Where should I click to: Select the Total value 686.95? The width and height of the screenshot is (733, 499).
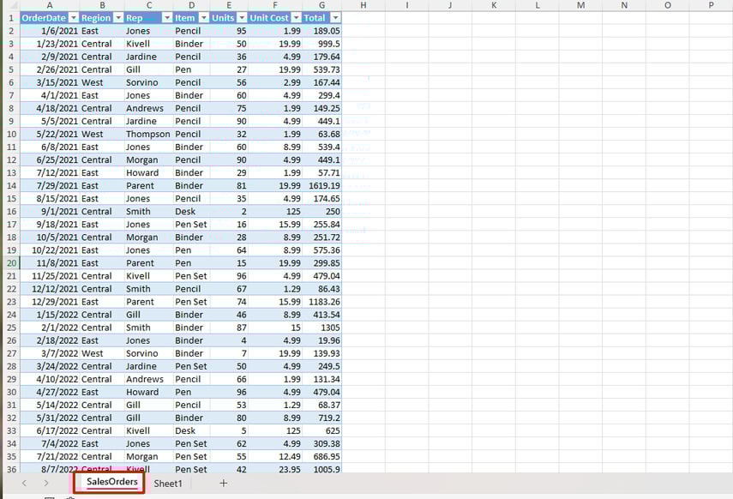[321, 457]
